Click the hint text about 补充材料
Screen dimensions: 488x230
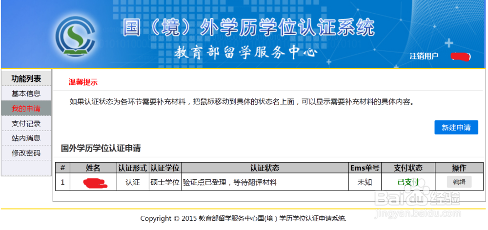[243, 102]
